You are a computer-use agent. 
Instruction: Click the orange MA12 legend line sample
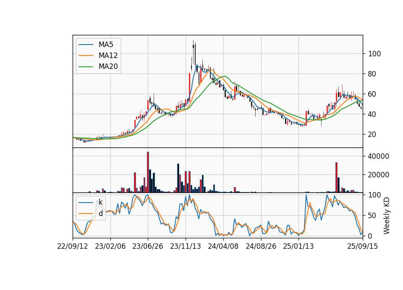(86, 55)
